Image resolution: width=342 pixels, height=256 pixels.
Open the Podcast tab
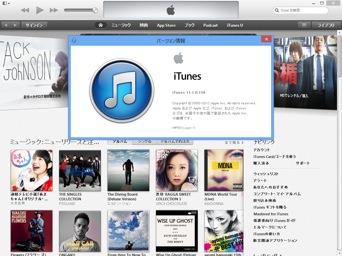point(210,25)
